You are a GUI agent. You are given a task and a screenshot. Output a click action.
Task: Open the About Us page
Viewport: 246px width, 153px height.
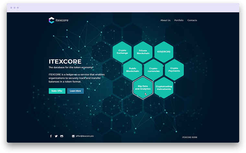(165, 20)
